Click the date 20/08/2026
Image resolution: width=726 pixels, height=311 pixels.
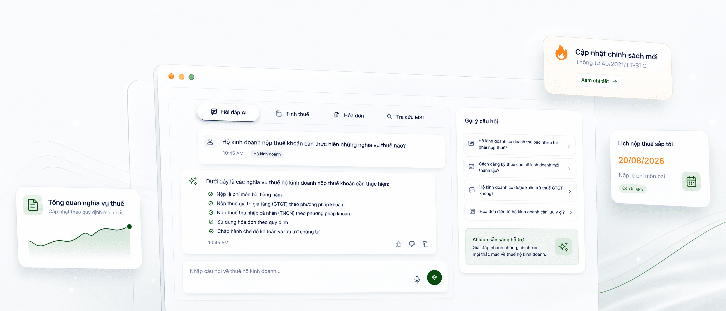(641, 161)
